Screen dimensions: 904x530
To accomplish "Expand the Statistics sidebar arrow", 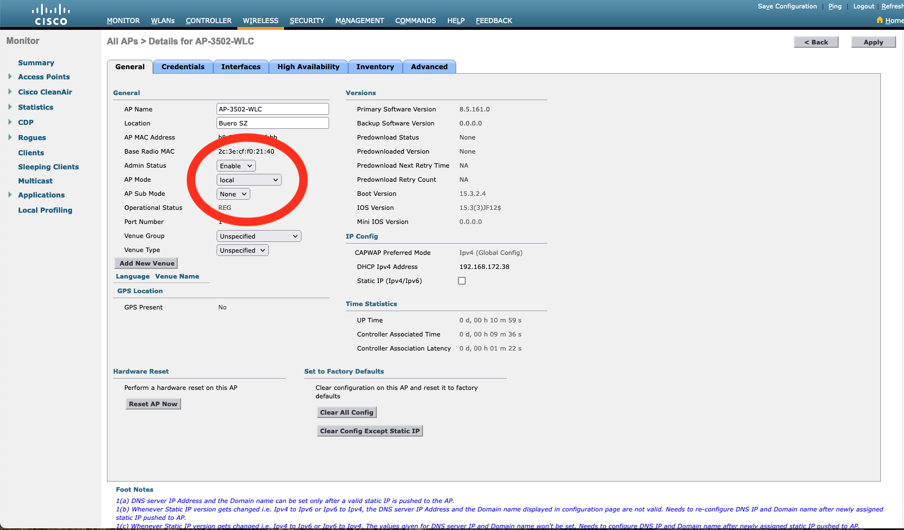I will tap(10, 107).
